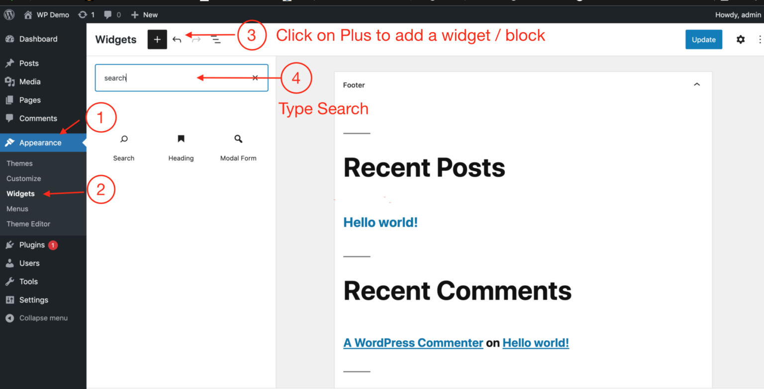Select Theme Editor in the sidebar
This screenshot has height=389, width=764.
pos(28,224)
